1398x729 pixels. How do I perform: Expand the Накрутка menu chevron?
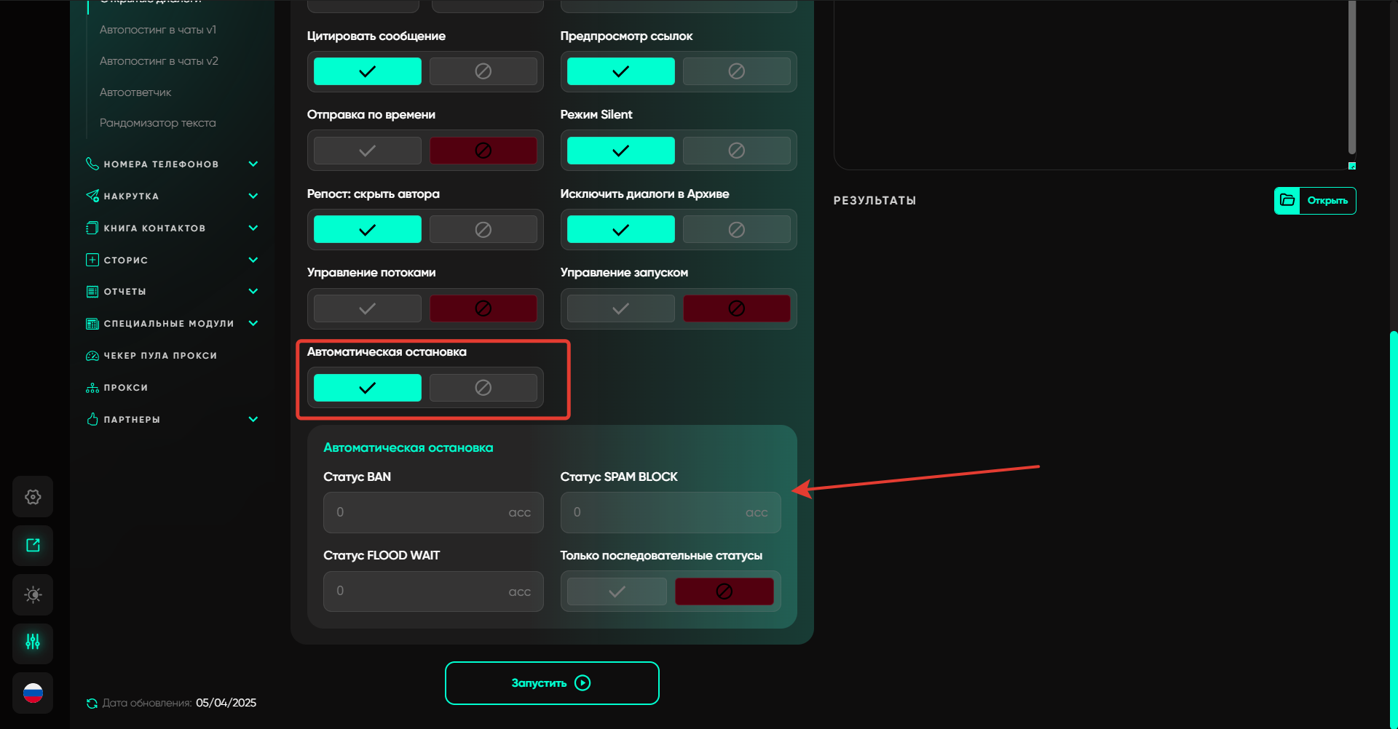[253, 196]
